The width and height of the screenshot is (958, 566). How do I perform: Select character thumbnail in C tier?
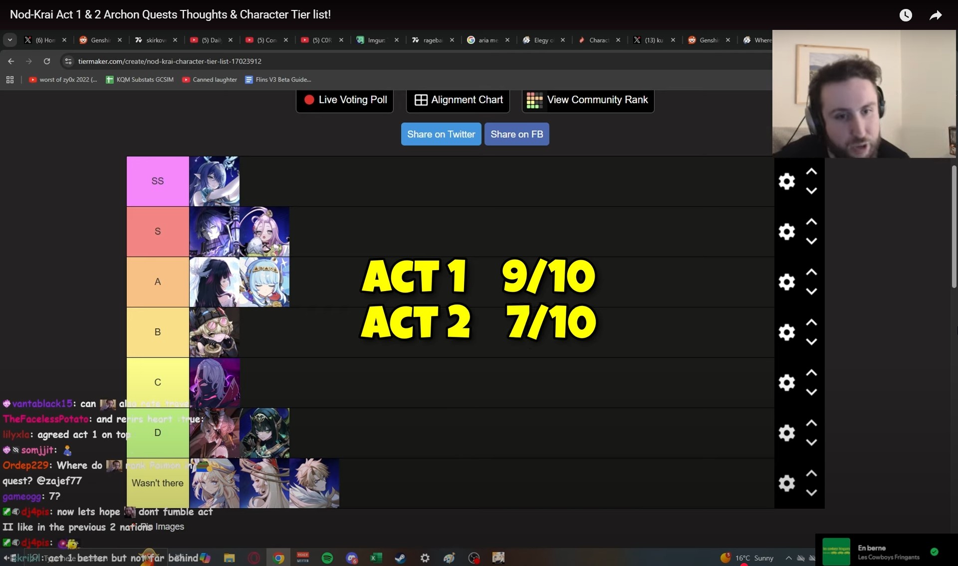point(214,383)
